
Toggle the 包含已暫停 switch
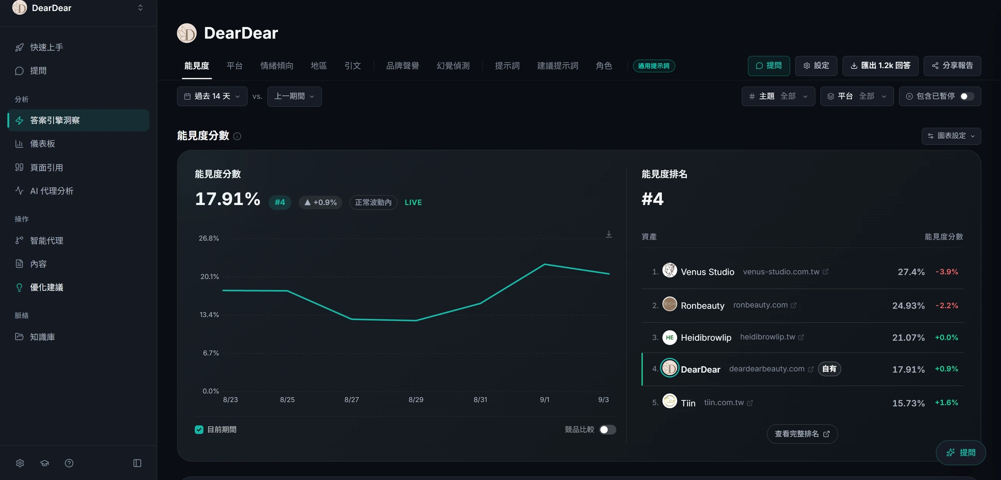click(967, 96)
